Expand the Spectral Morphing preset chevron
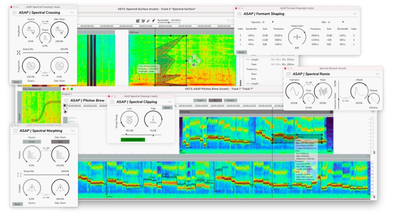Viewport: 393px width, 212px height. coord(73,131)
